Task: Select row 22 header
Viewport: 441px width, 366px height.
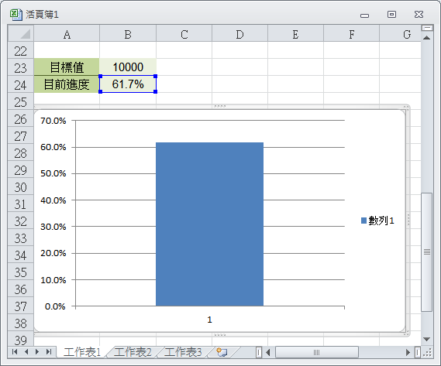Action: click(x=20, y=50)
